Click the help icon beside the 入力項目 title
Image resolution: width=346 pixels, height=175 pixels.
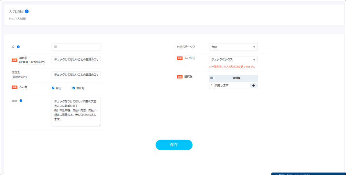point(27,12)
